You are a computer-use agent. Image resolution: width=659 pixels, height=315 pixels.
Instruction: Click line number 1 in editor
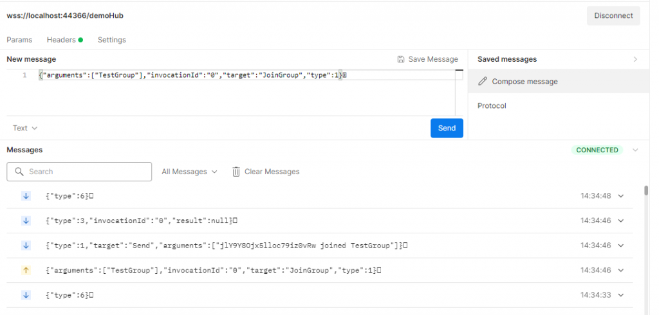[x=25, y=76]
